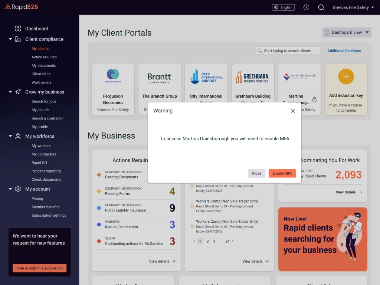This screenshot has width=380, height=285.
Task: Open Subscription settings in sidebar
Action: coord(49,216)
